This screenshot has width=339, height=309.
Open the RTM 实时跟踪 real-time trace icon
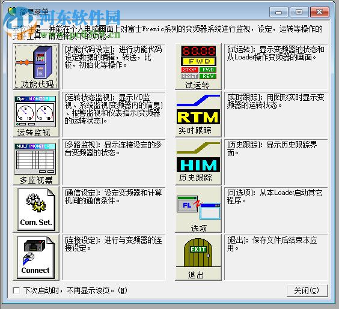198,114
